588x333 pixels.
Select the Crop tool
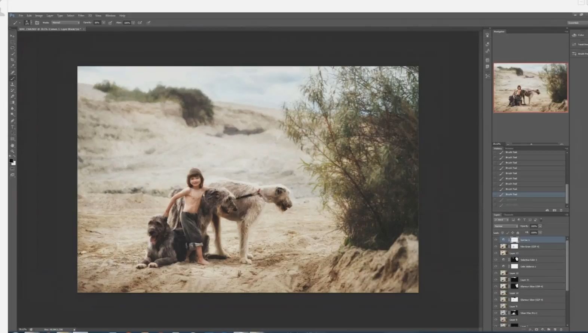[12, 60]
